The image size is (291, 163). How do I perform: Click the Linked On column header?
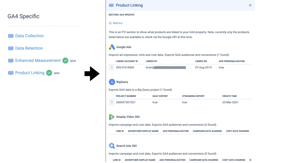tap(201, 61)
